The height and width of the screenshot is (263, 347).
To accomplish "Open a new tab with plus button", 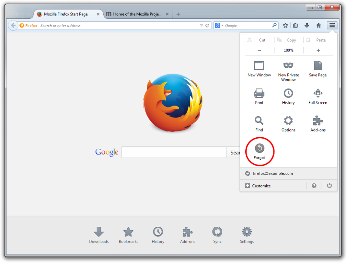I will point(178,14).
